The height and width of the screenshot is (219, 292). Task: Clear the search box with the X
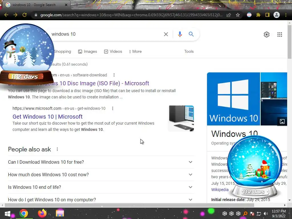[166, 34]
